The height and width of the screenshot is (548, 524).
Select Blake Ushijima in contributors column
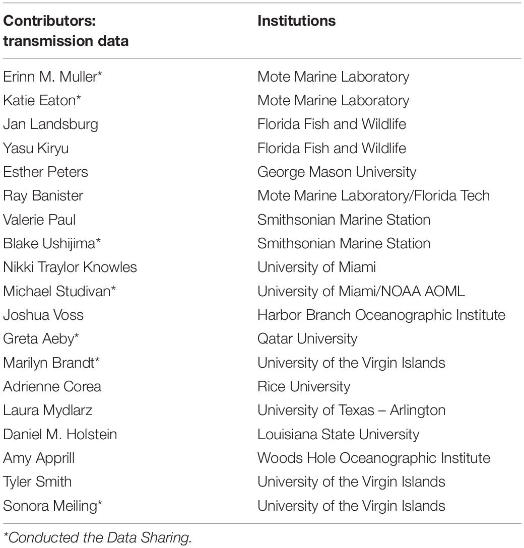tap(52, 244)
